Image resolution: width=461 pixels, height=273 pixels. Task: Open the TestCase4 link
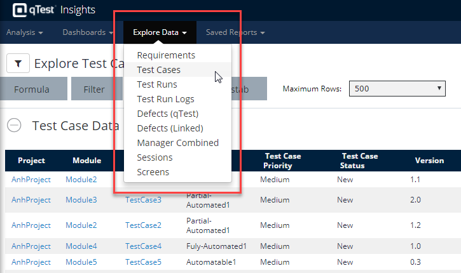(143, 246)
